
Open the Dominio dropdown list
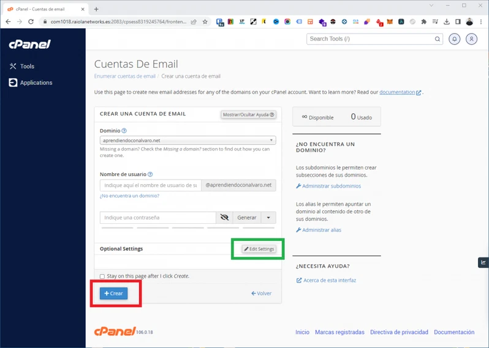coord(188,141)
